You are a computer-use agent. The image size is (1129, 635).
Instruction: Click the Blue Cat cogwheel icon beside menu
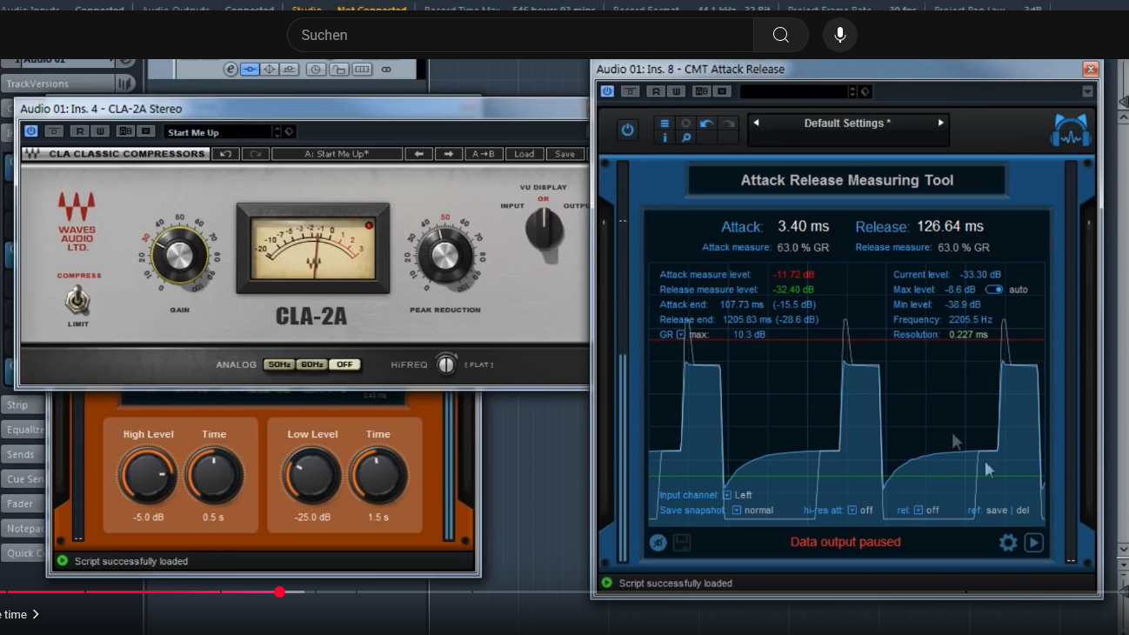[x=686, y=124]
